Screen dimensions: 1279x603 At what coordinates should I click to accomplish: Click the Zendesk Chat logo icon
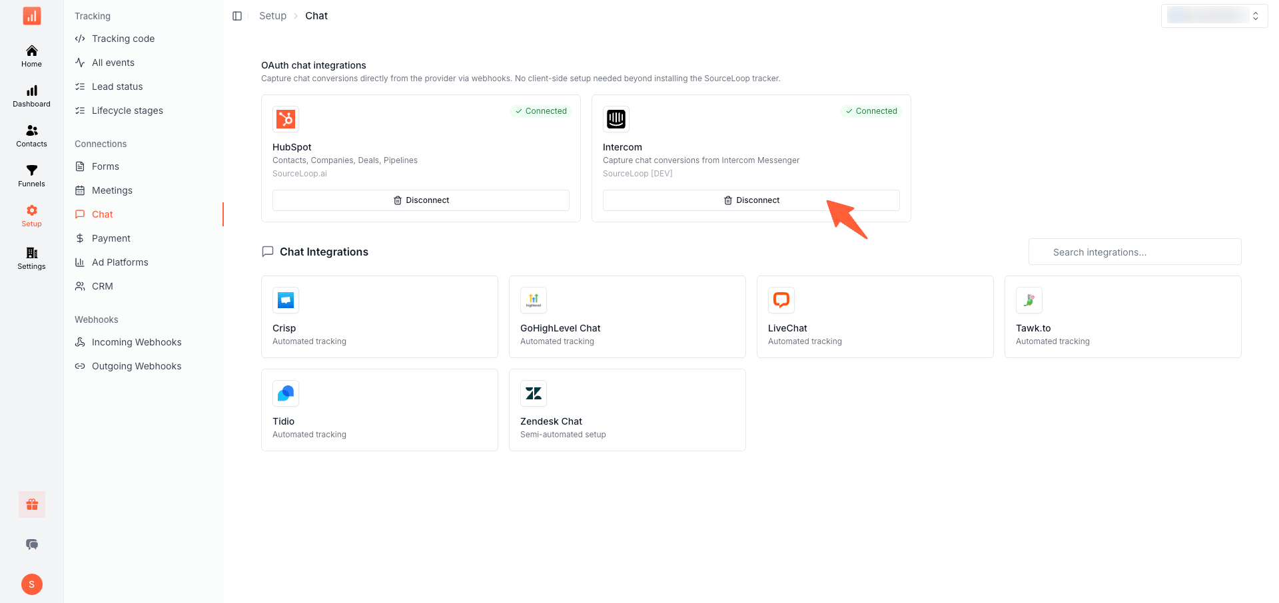tap(534, 393)
